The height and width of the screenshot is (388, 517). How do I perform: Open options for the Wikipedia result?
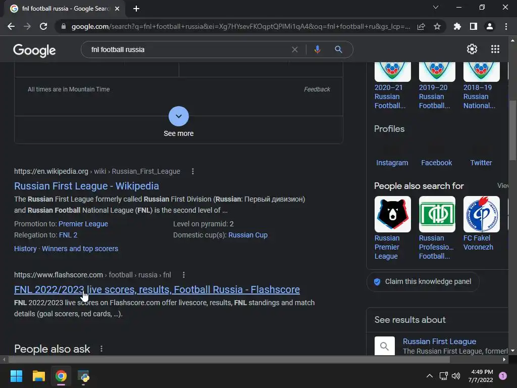point(193,171)
